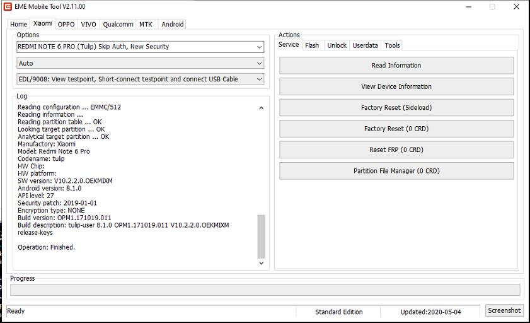Screen dimensions: 530x323
Task: Click View Device Information button
Action: 396,86
